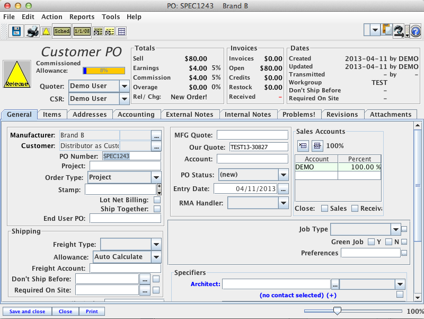
Task: Click the vertical scrollbar thumb
Action: click(418, 185)
